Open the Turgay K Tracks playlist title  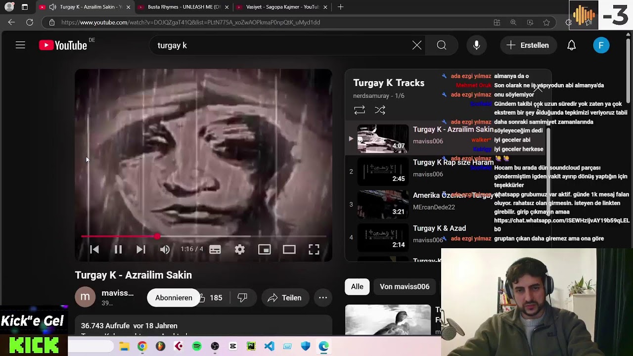pyautogui.click(x=389, y=83)
